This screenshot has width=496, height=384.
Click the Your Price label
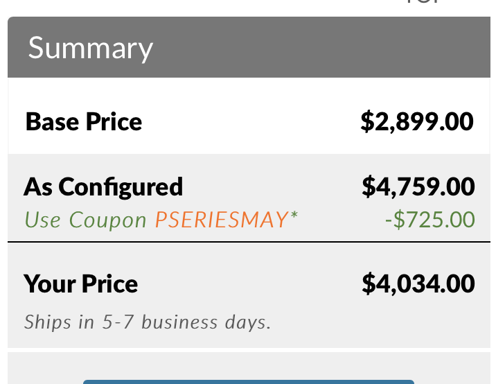click(80, 284)
